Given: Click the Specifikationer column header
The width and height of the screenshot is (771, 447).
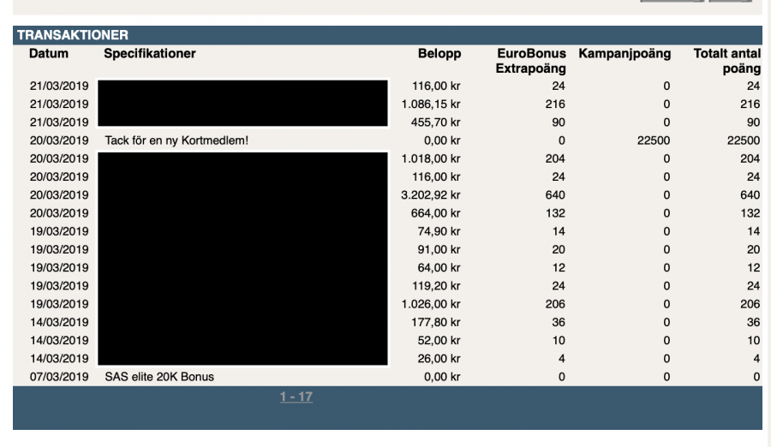Looking at the screenshot, I should (x=150, y=54).
